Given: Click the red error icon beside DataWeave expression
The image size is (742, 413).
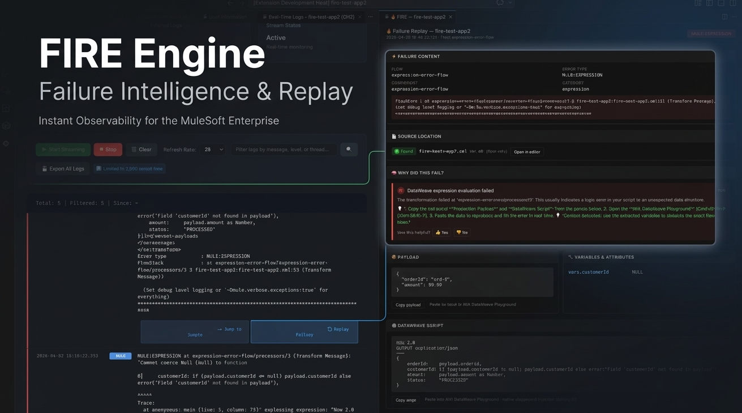Looking at the screenshot, I should pos(401,191).
